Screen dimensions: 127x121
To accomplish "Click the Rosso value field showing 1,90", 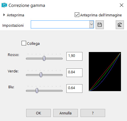I will tap(74, 56).
